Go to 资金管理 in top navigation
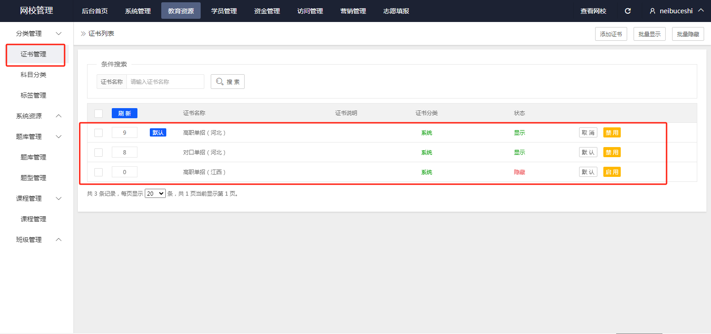711x334 pixels. point(267,11)
